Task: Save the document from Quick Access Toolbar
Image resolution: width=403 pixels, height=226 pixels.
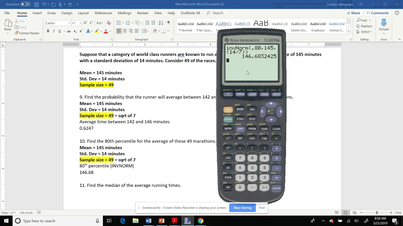Action: coord(37,4)
